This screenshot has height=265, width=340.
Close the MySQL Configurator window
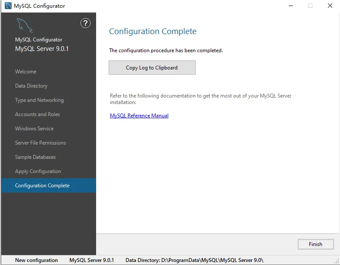330,6
